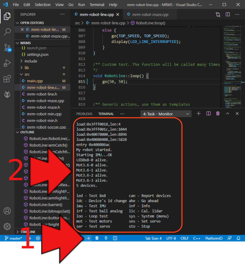Open the Extensions view
This screenshot has width=245, height=264.
point(7,79)
